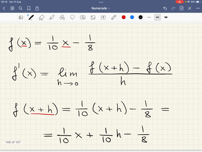Choose the red pen color
This screenshot has height=152, width=202.
pyautogui.click(x=124, y=17)
